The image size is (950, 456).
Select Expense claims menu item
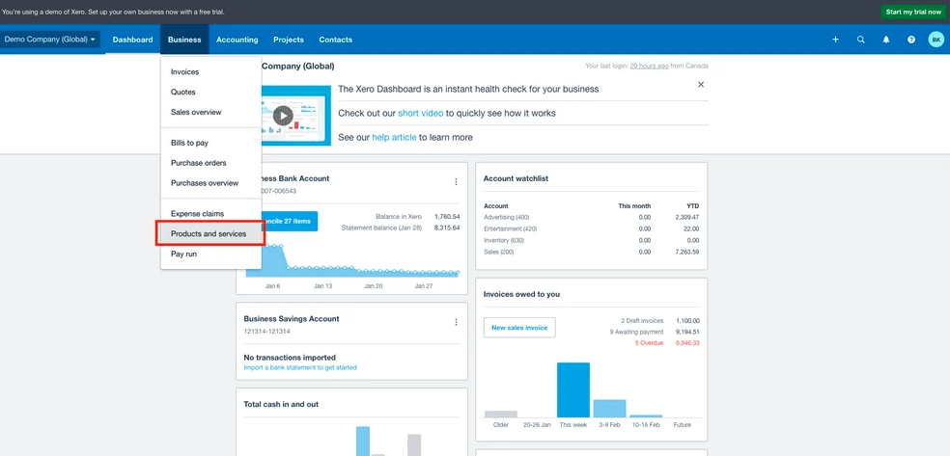pos(210,213)
